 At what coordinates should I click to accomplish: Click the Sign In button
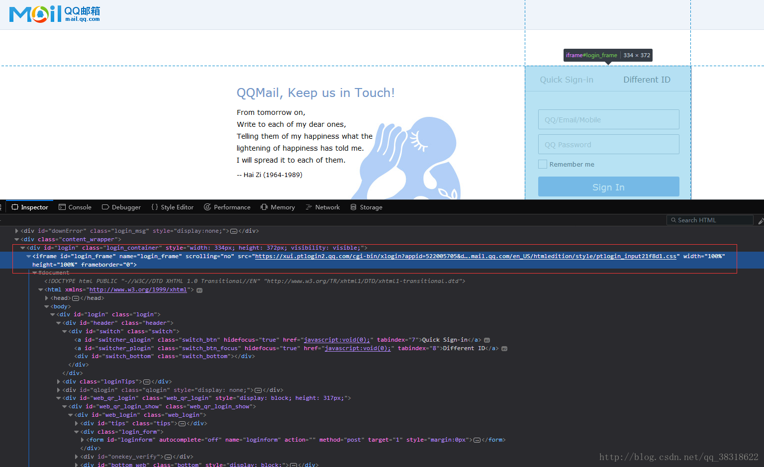click(x=608, y=187)
